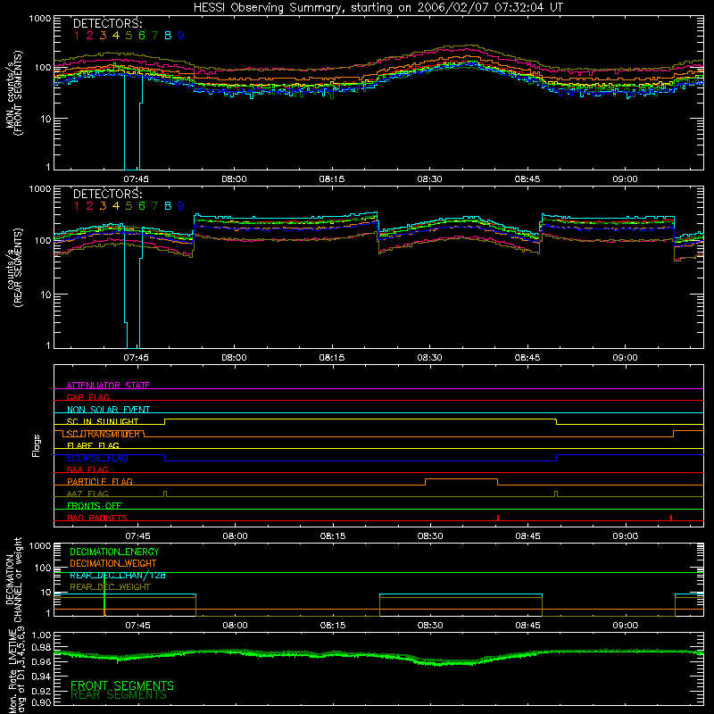The height and width of the screenshot is (714, 714).
Task: Click the REAR_DEC_CHAN/128 legend entry
Action: [x=118, y=575]
